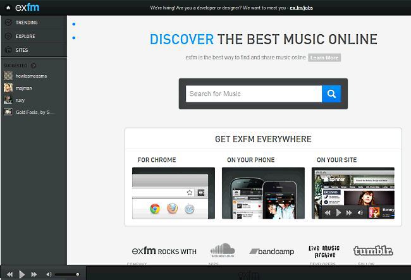
Task: Click majman avatar thumbnail
Action: point(8,88)
